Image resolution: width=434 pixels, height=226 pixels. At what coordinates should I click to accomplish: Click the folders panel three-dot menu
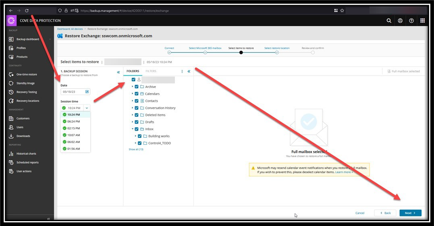(x=182, y=71)
